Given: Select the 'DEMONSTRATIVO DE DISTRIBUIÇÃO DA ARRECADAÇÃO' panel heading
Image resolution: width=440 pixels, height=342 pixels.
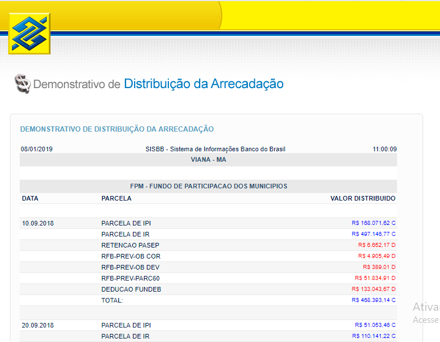Looking at the screenshot, I should click(117, 129).
